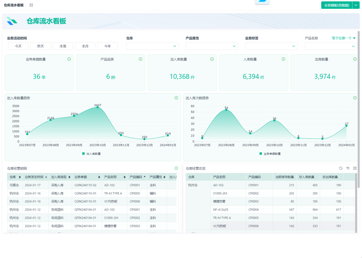The width and height of the screenshot is (362, 258).
Task: Click info icon on 出入库数量趋势 chart
Action: [x=176, y=98]
